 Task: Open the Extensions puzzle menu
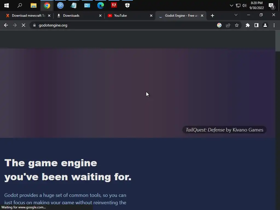pos(248,25)
